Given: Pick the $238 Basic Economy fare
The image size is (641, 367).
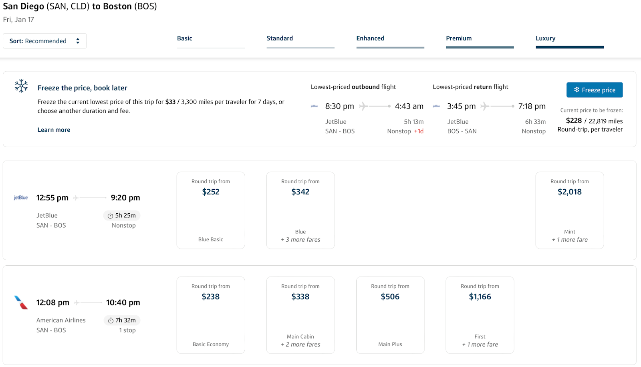Looking at the screenshot, I should (x=211, y=315).
